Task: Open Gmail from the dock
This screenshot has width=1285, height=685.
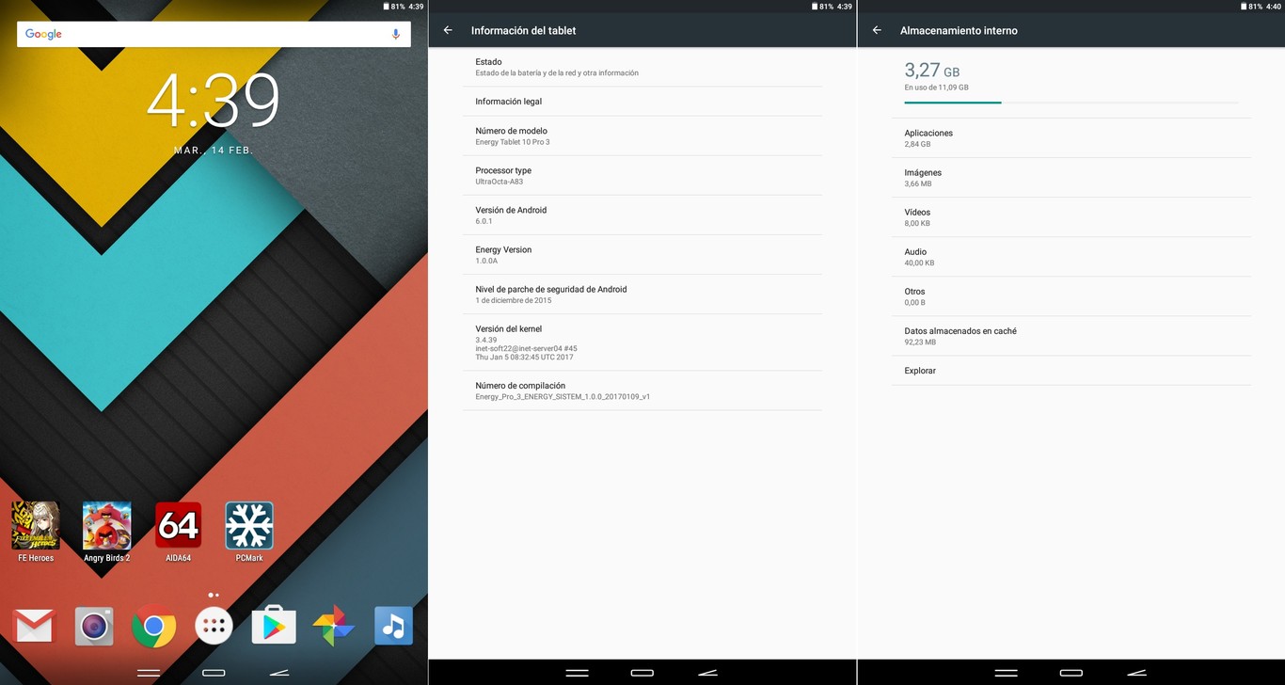Action: tap(34, 625)
